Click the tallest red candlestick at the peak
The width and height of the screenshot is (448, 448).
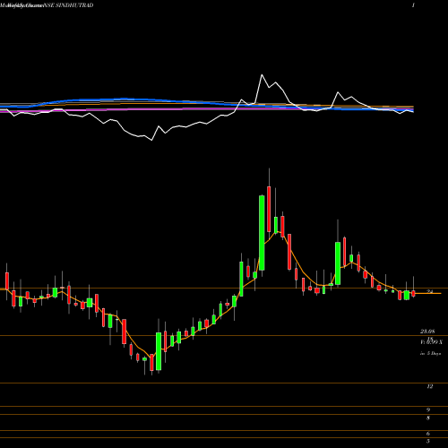(269, 209)
